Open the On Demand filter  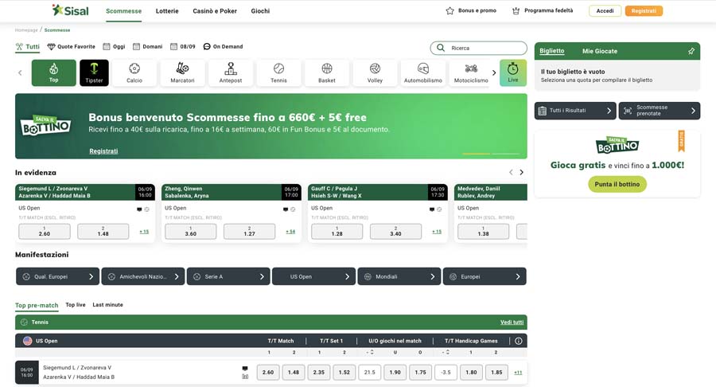pyautogui.click(x=223, y=47)
